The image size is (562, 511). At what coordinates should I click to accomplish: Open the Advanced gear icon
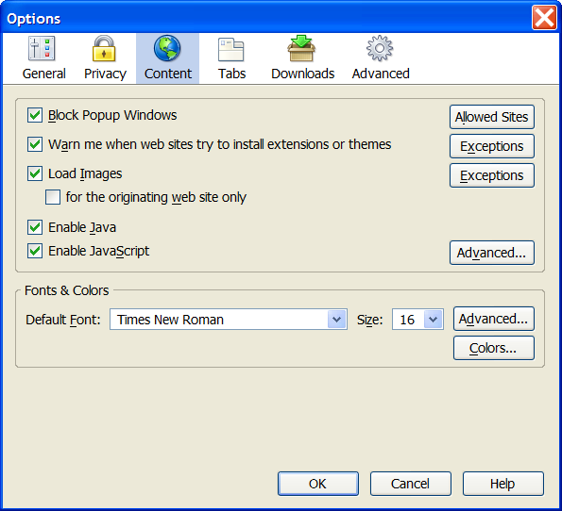[x=380, y=48]
